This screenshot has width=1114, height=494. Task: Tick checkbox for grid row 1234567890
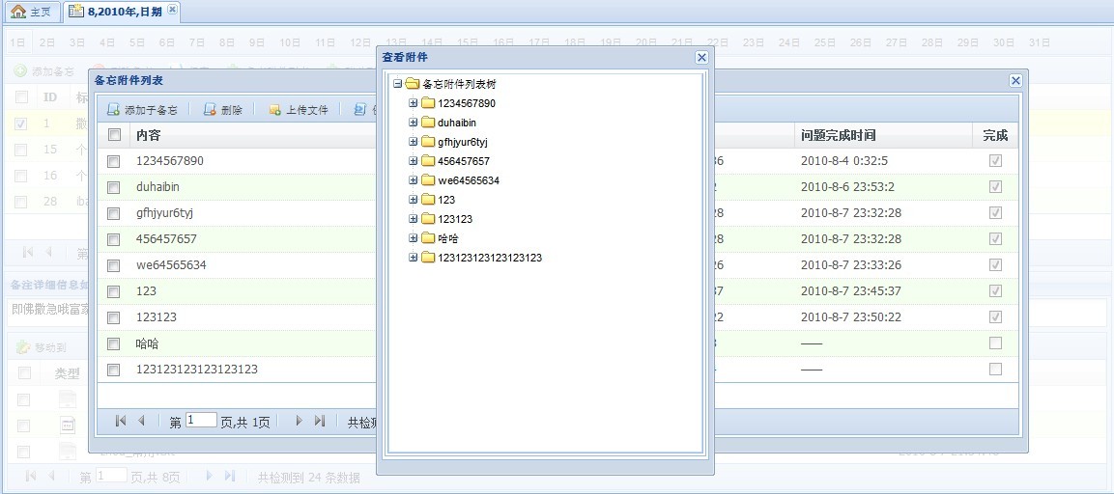(x=114, y=162)
